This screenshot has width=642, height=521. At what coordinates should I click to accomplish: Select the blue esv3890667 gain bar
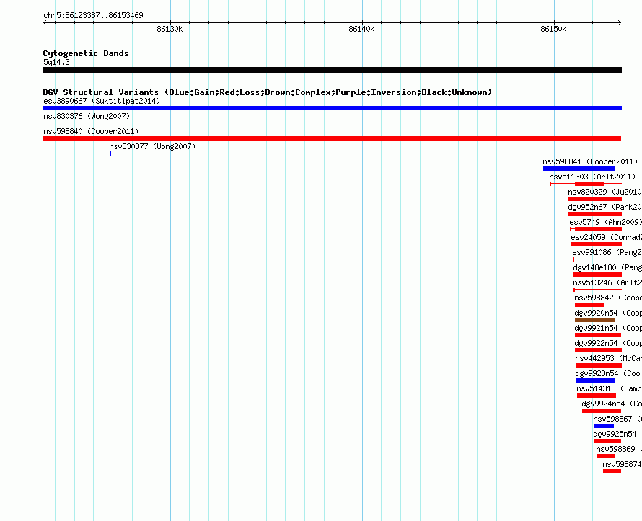click(x=332, y=108)
